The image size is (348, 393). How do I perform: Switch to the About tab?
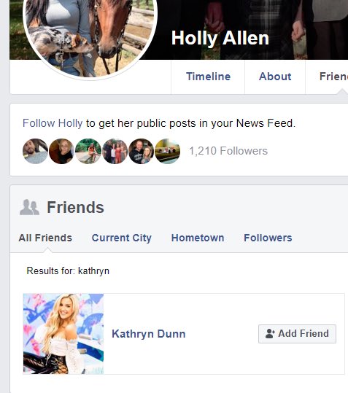[275, 77]
